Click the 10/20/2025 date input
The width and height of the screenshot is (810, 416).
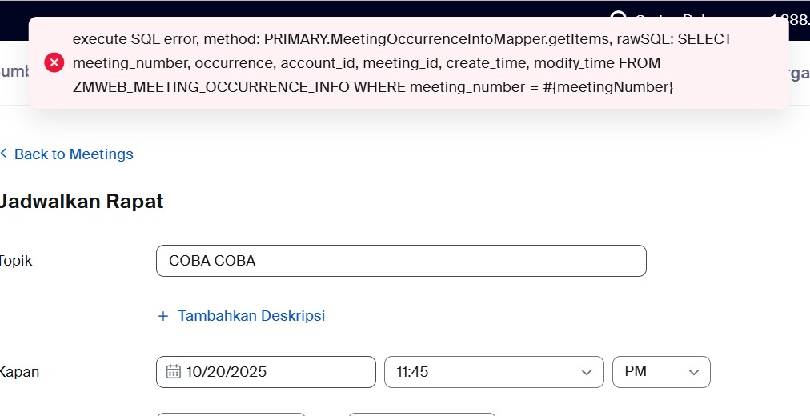click(272, 372)
